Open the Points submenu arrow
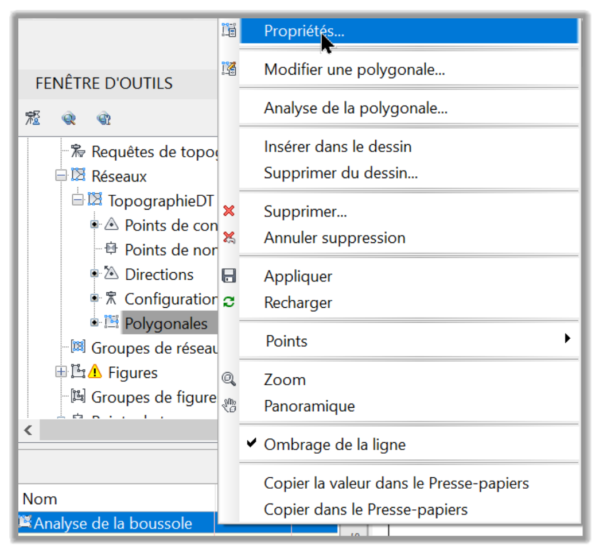The height and width of the screenshot is (553, 603). [x=567, y=339]
